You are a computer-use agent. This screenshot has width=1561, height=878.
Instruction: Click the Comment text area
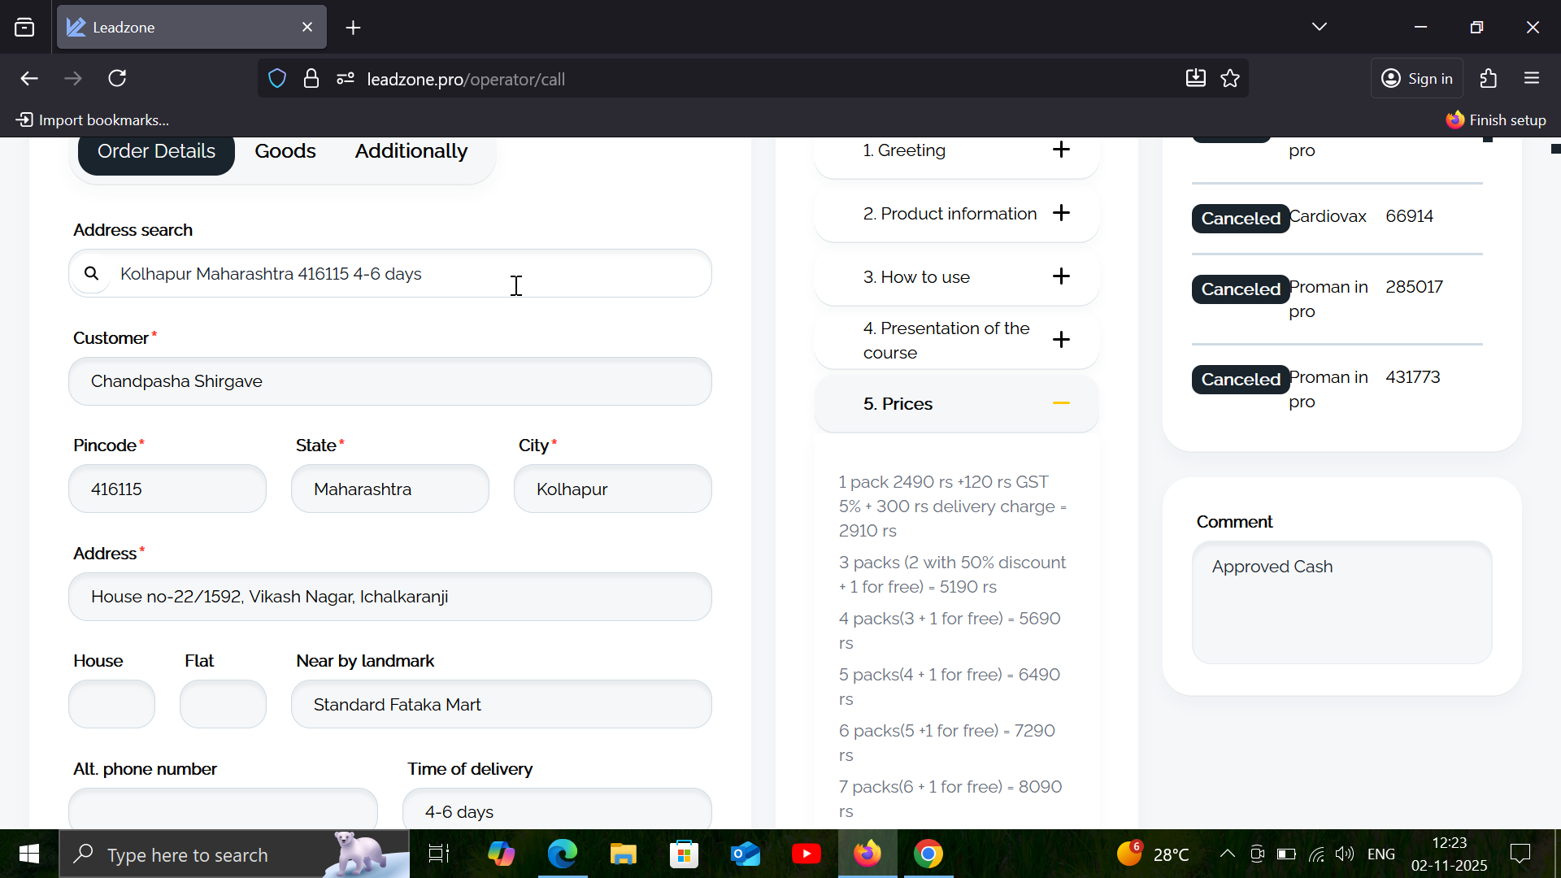pos(1341,603)
